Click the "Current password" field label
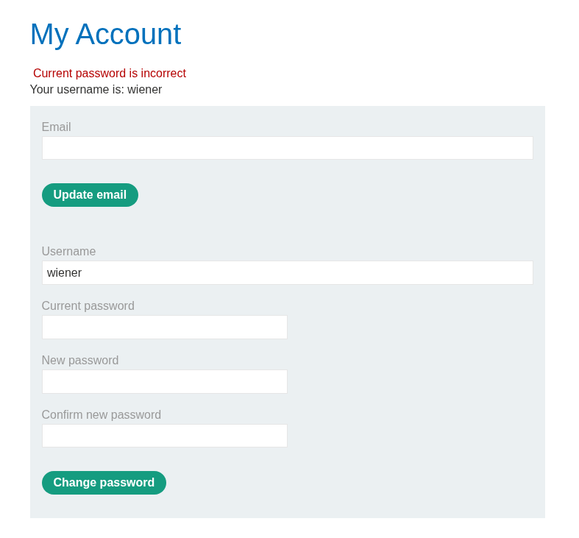The height and width of the screenshot is (538, 579). tap(88, 306)
